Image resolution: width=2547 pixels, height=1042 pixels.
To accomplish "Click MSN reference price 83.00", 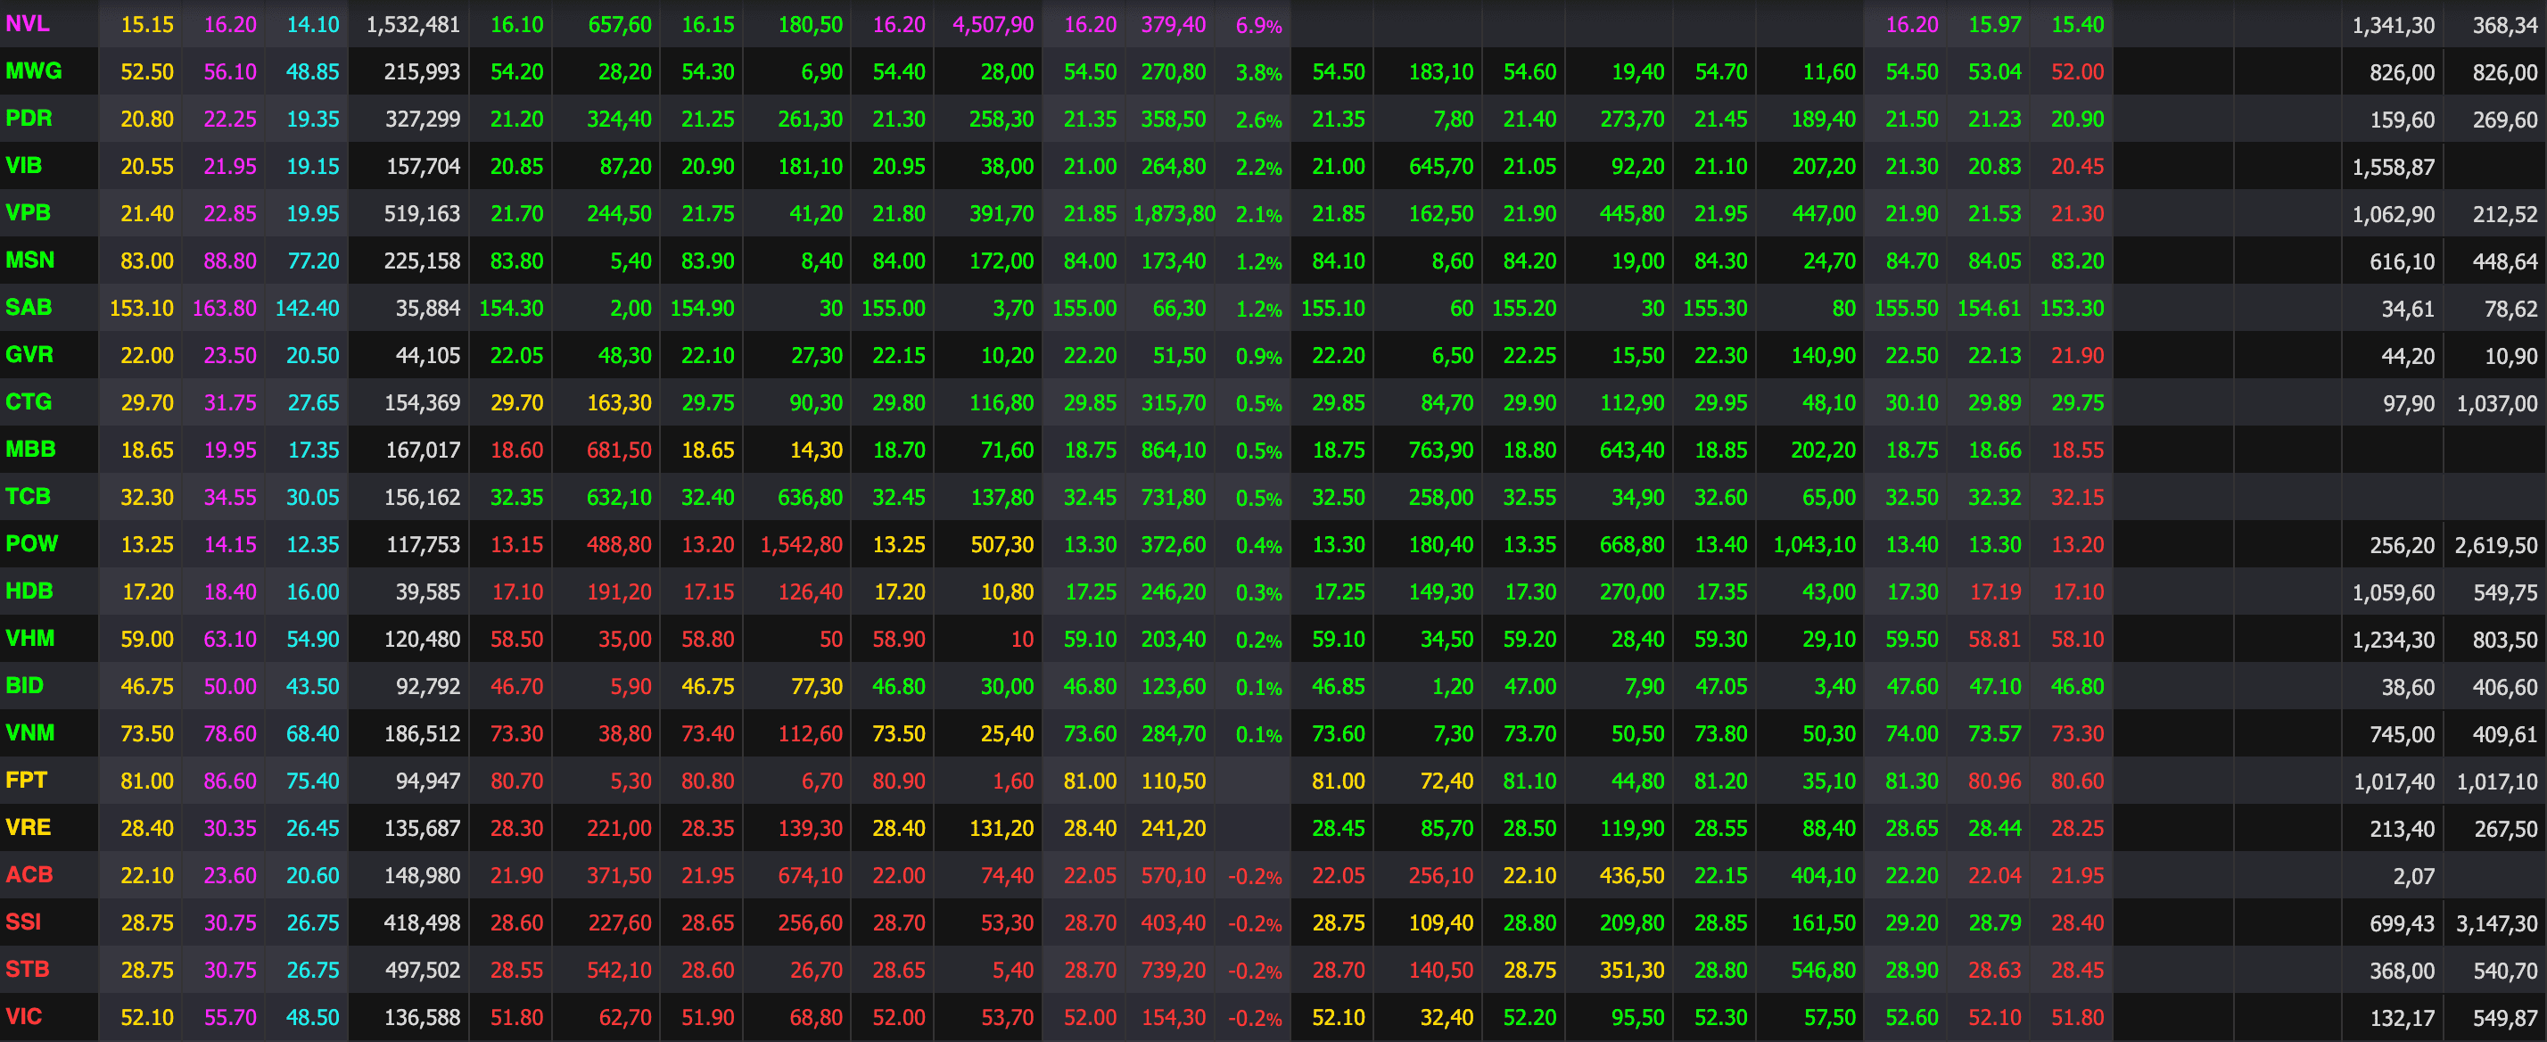I will 147,261.
